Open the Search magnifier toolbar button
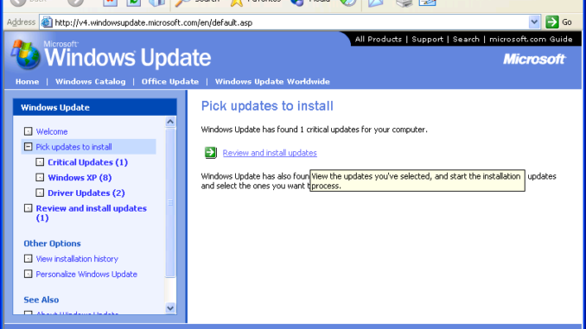Image resolution: width=586 pixels, height=329 pixels. click(x=197, y=3)
